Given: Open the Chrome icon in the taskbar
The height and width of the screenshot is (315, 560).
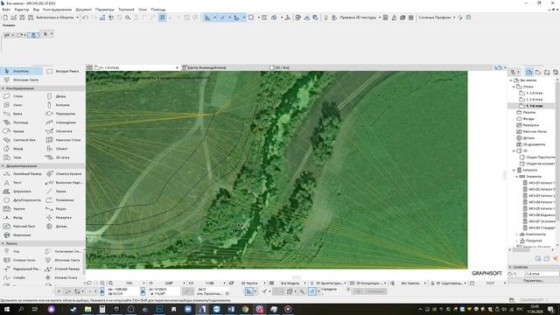Looking at the screenshot, I should [245, 309].
